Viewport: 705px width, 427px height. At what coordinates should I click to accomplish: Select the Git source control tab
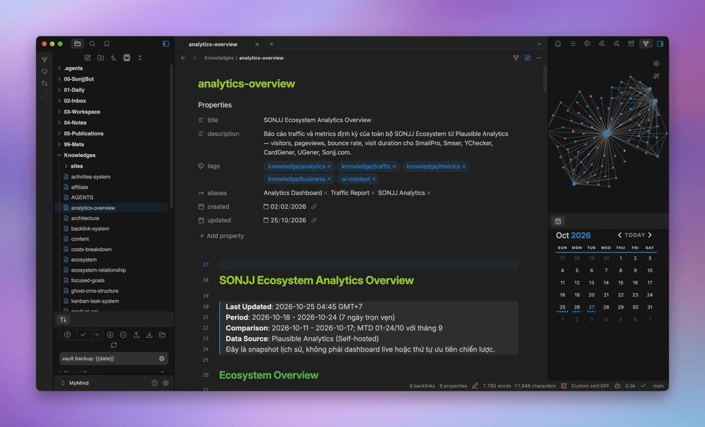[63, 320]
